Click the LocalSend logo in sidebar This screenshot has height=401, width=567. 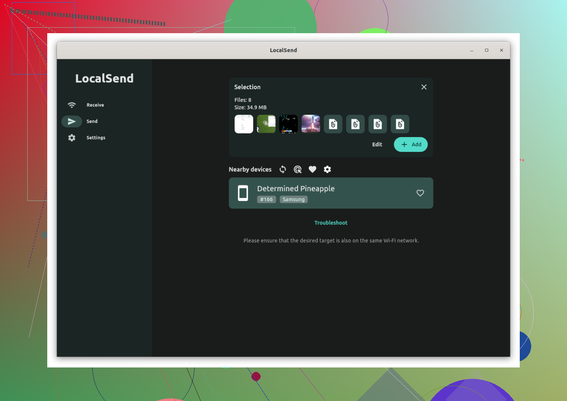pyautogui.click(x=104, y=78)
